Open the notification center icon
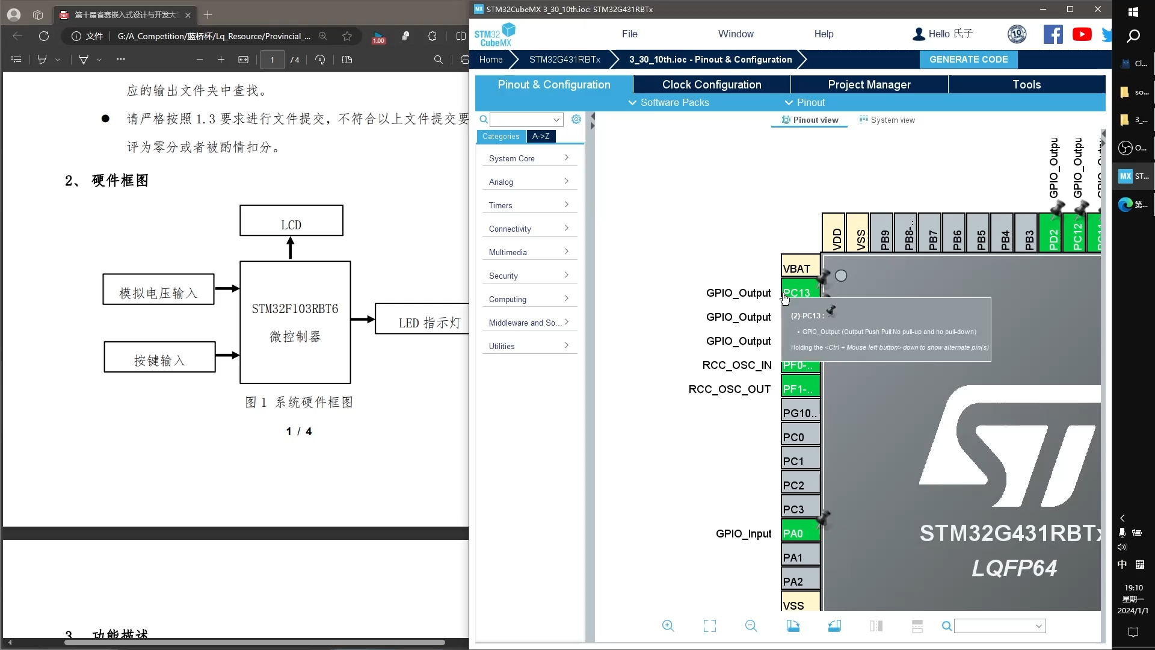1155x650 pixels. (1133, 632)
